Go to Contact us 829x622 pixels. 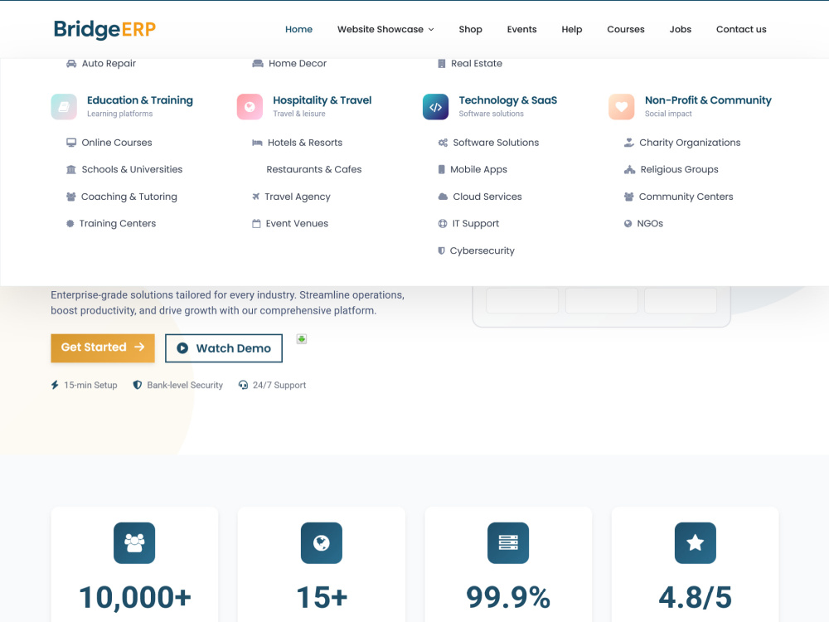740,30
